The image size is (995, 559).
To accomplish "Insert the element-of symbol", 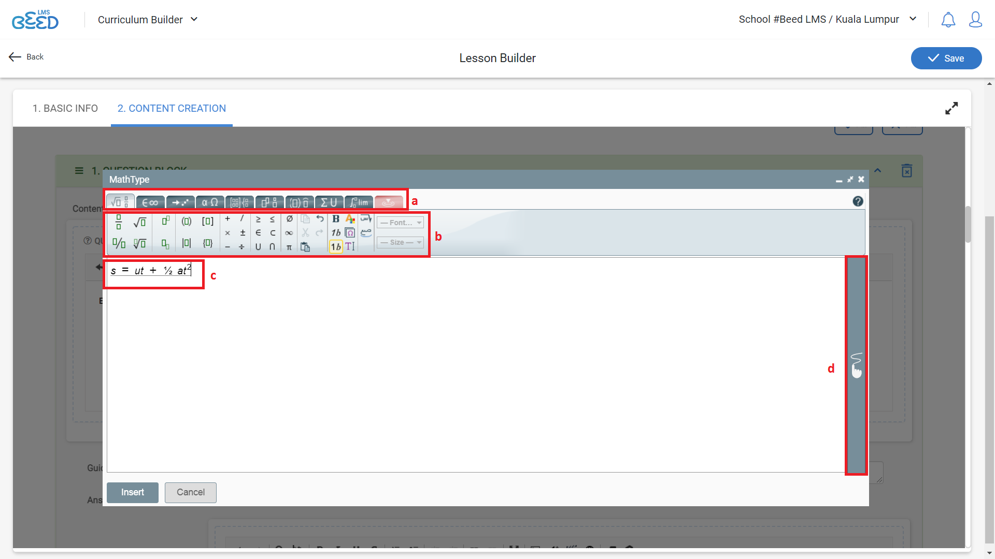I will (258, 233).
